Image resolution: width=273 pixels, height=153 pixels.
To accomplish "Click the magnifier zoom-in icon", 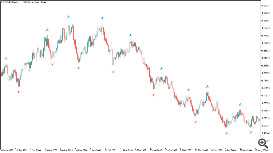I will pyautogui.click(x=263, y=143).
